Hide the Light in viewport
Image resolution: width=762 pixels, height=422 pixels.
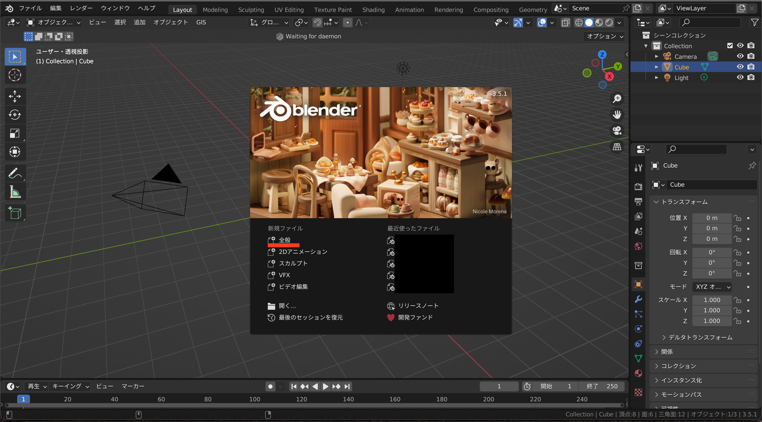[x=740, y=77]
